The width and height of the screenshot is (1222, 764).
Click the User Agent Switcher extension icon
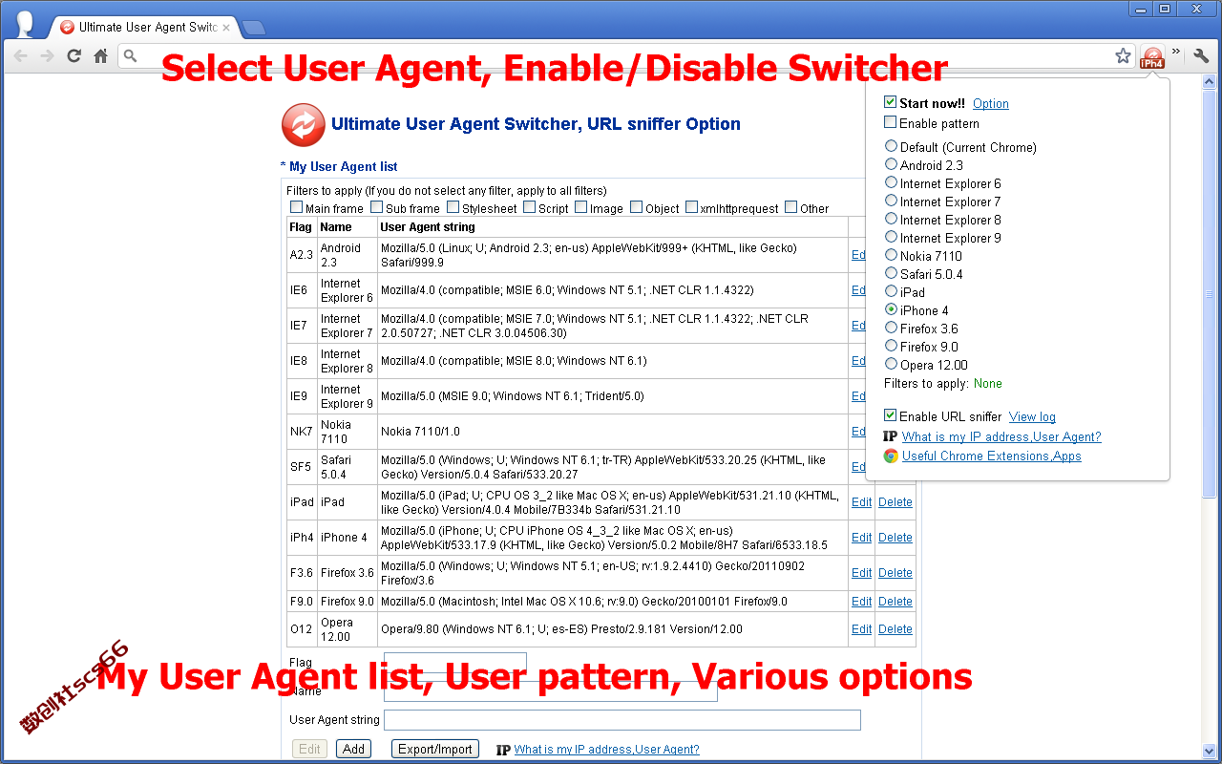pos(1152,56)
